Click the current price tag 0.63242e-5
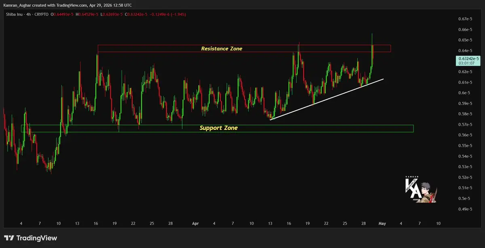The height and width of the screenshot is (248, 485). pos(468,58)
